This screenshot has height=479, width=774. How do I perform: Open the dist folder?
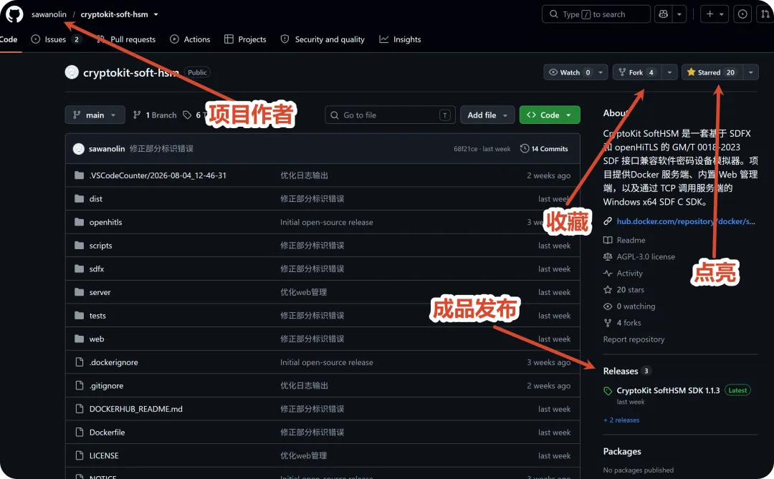pyautogui.click(x=96, y=199)
